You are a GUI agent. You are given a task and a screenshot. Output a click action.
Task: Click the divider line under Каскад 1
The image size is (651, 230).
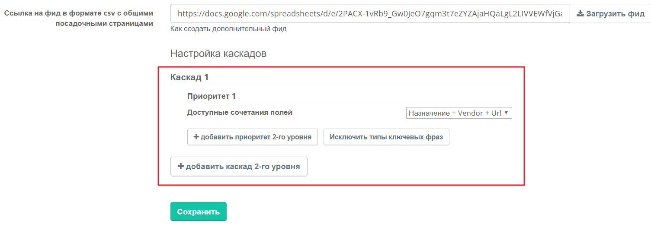click(341, 84)
